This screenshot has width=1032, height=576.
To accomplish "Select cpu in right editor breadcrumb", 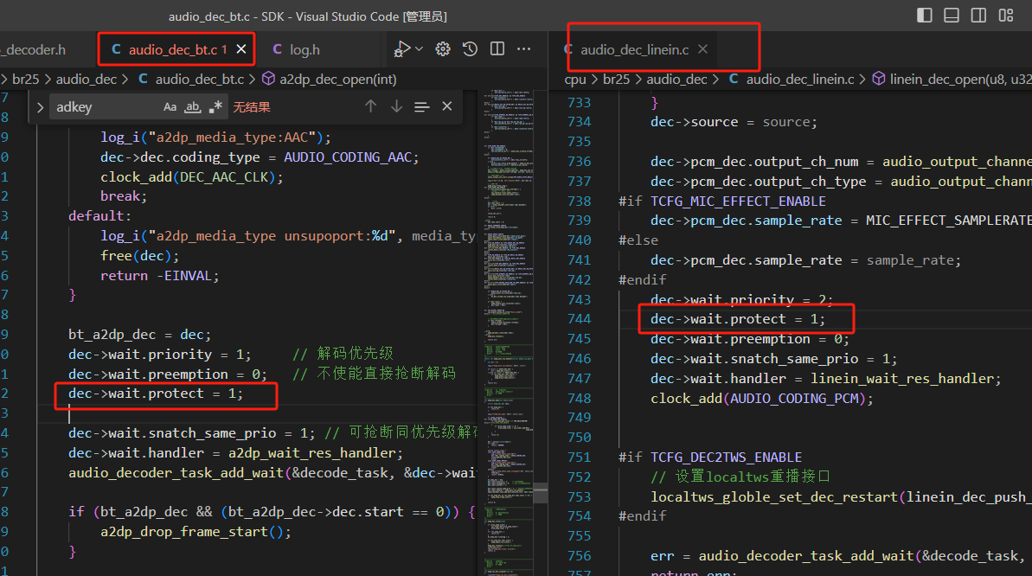I will click(x=575, y=79).
